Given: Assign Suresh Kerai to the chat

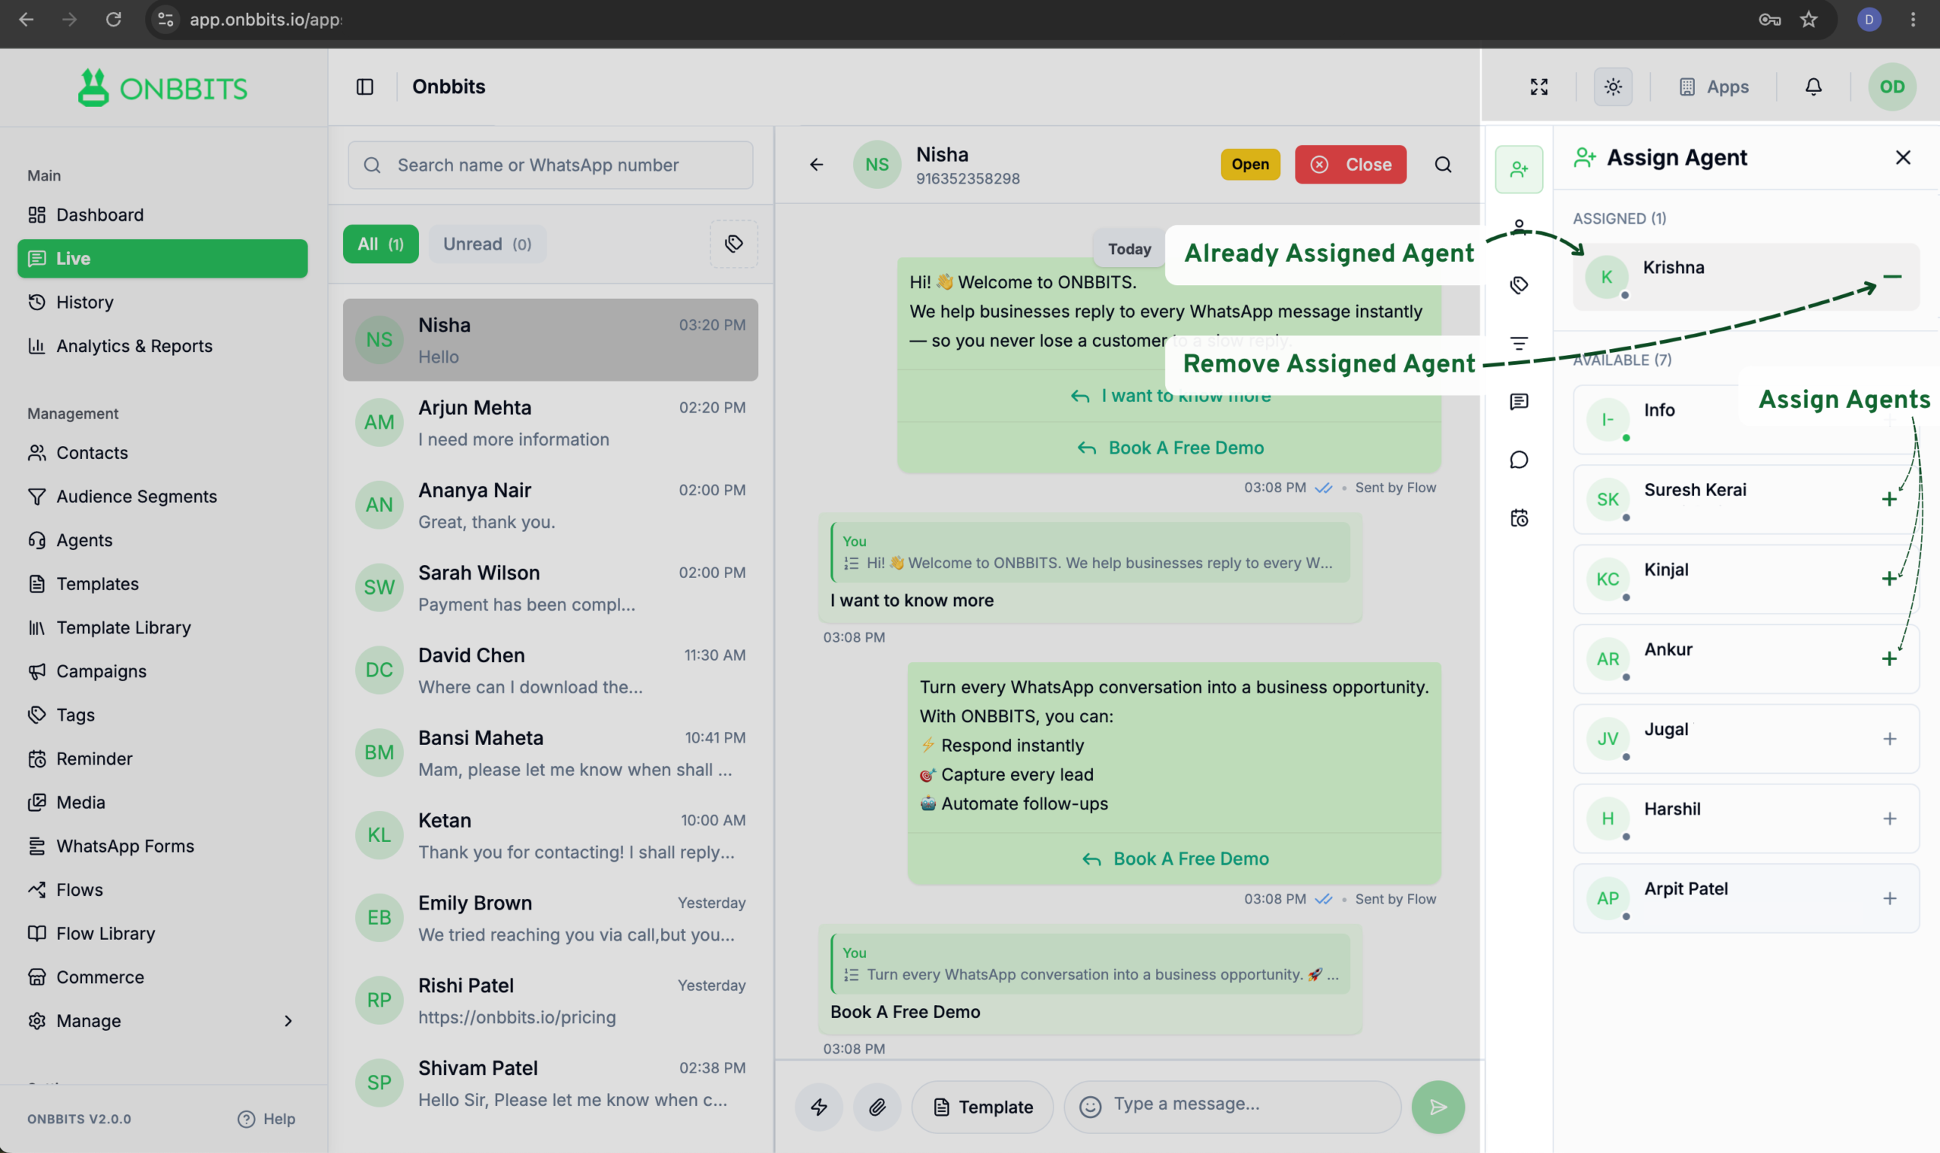Looking at the screenshot, I should pyautogui.click(x=1889, y=499).
